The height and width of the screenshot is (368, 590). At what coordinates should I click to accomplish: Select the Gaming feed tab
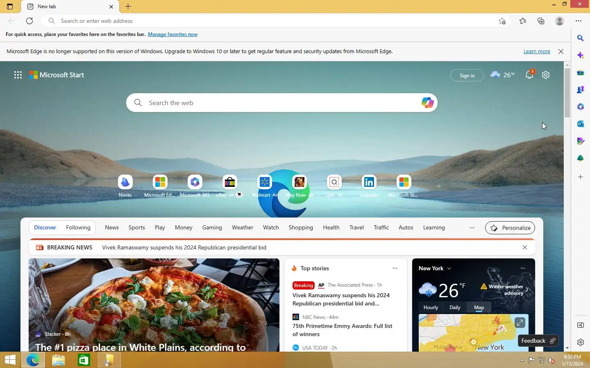212,228
